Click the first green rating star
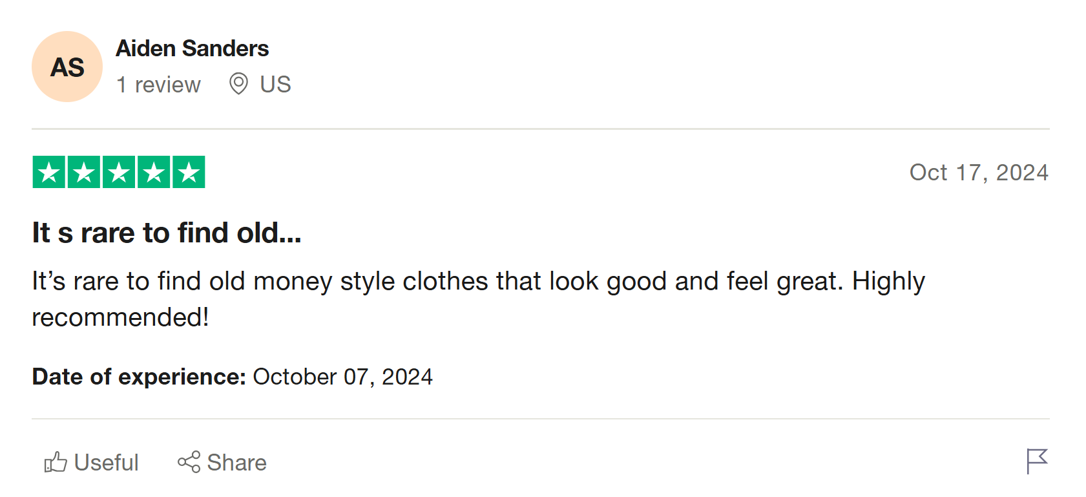1086x497 pixels. (49, 172)
